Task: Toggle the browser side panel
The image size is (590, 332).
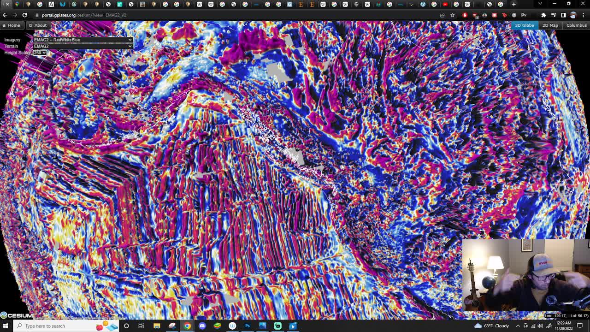Action: tap(563, 15)
